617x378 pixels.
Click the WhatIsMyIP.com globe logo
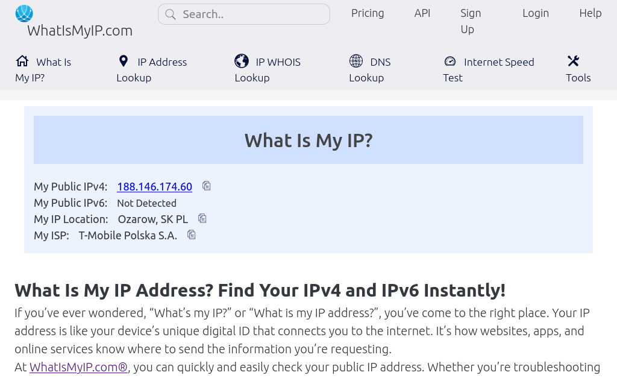(x=24, y=13)
